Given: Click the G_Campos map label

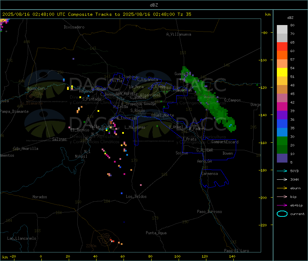Looking at the screenshot, I should point(232,100).
